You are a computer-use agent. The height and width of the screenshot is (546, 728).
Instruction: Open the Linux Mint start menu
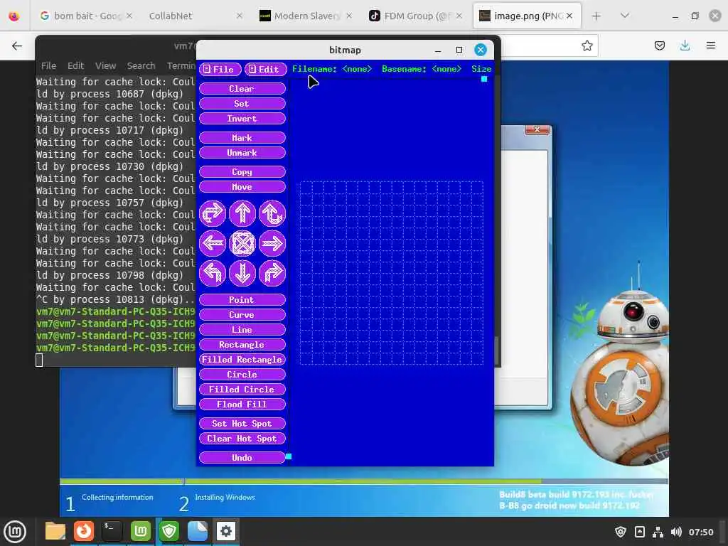click(x=15, y=531)
